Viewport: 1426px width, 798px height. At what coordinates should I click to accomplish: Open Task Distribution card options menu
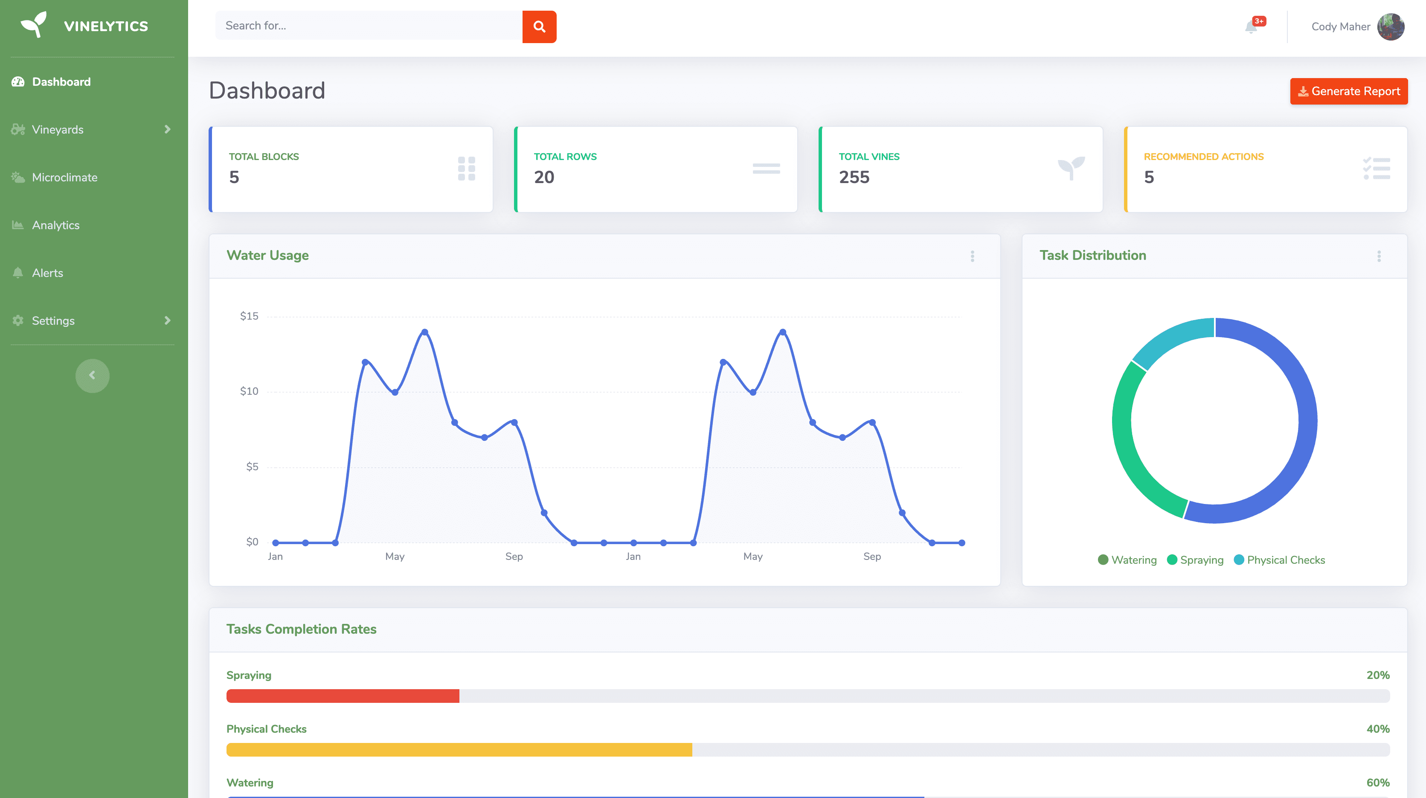(x=1379, y=256)
